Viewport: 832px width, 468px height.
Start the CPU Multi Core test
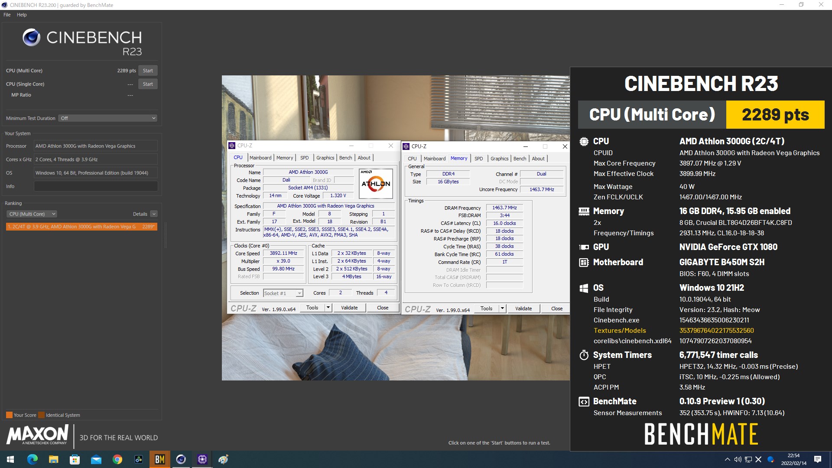point(148,71)
